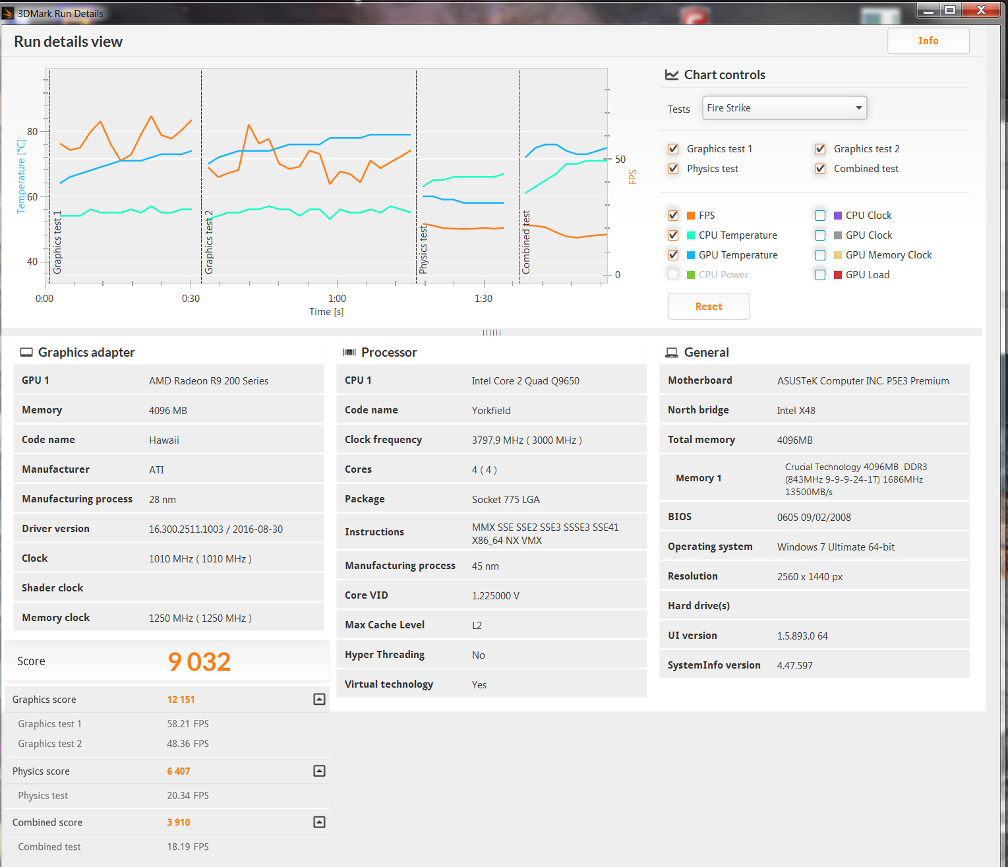Enable the GPU Memory Clock checkbox
This screenshot has width=1008, height=867.
coord(820,255)
